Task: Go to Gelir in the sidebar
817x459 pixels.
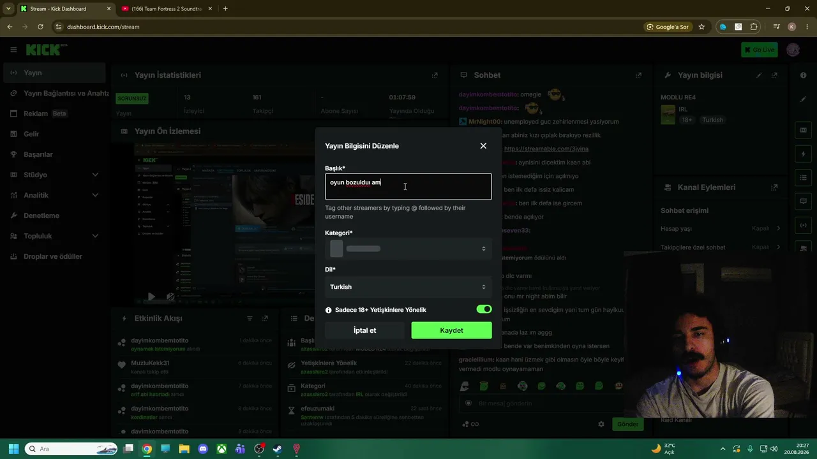Action: [54, 134]
